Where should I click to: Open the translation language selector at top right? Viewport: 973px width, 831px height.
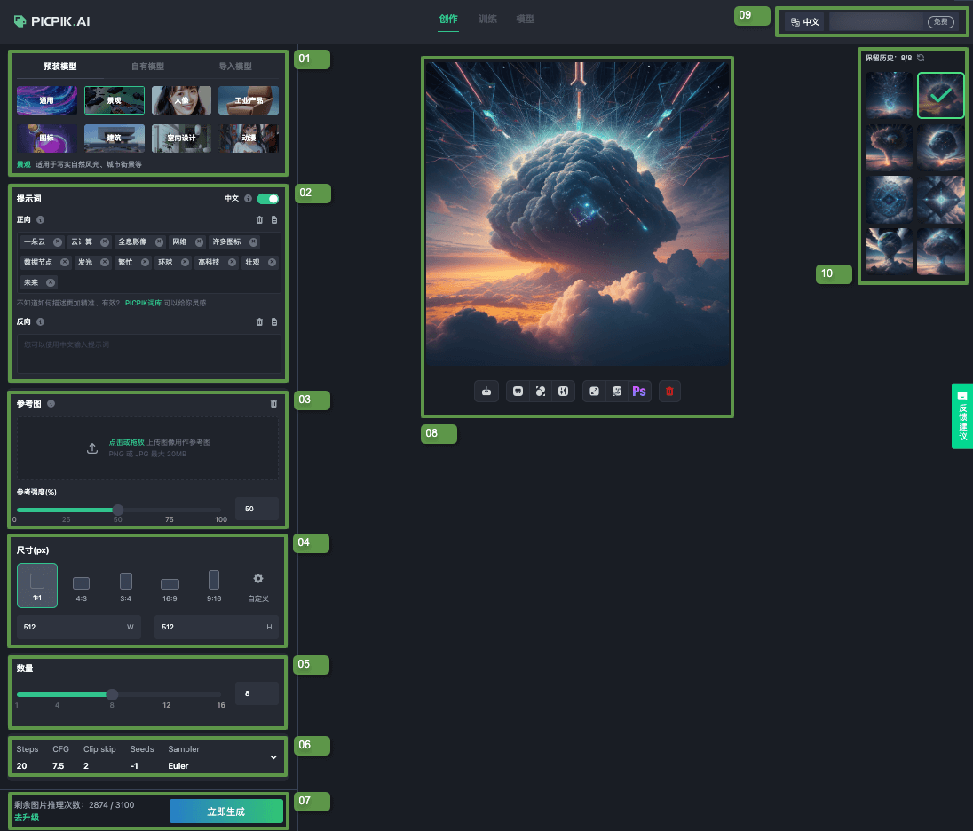[x=804, y=21]
